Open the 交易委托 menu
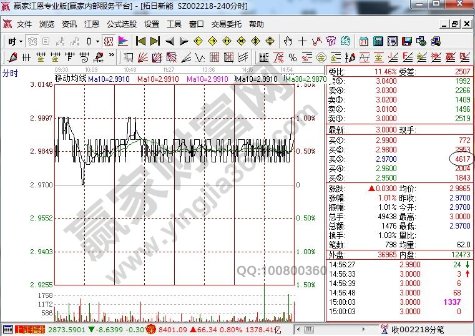Viewport: 475px width, 336px height. coord(226,24)
